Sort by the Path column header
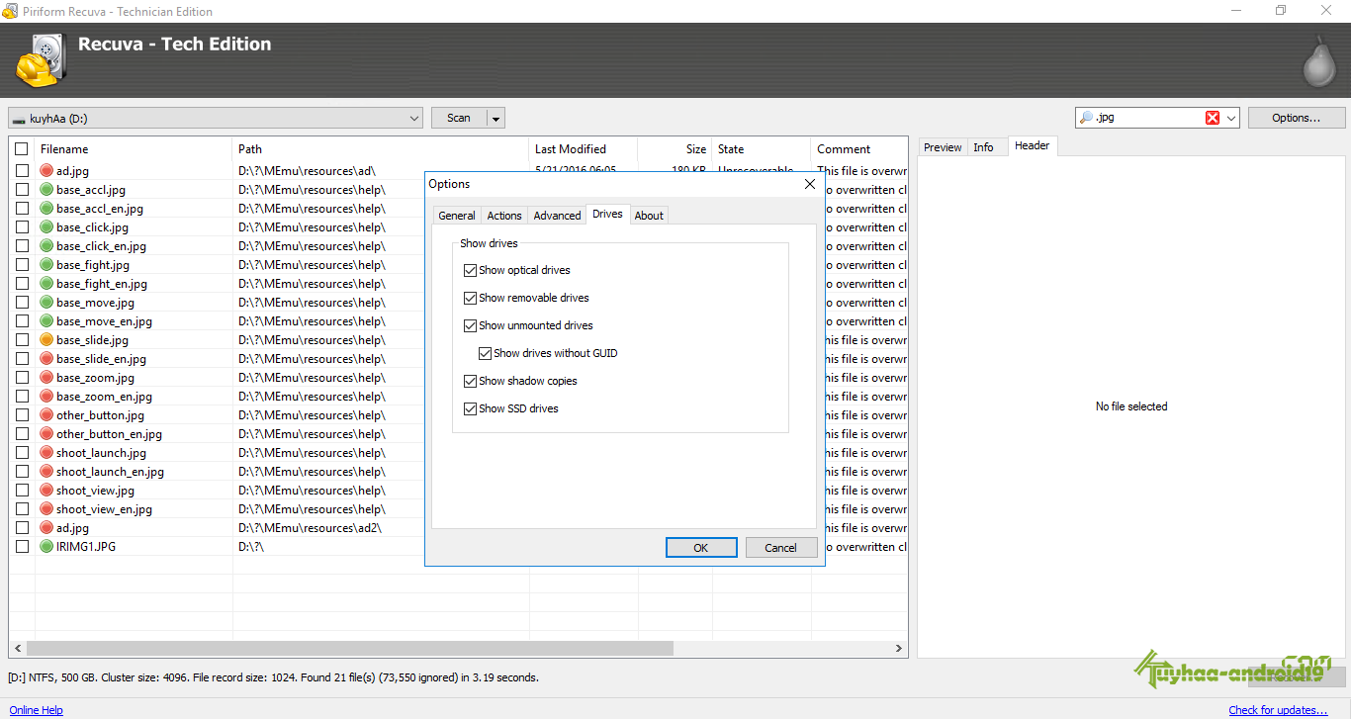 381,149
